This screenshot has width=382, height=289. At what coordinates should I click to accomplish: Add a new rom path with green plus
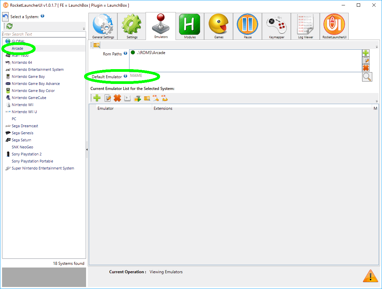click(366, 53)
